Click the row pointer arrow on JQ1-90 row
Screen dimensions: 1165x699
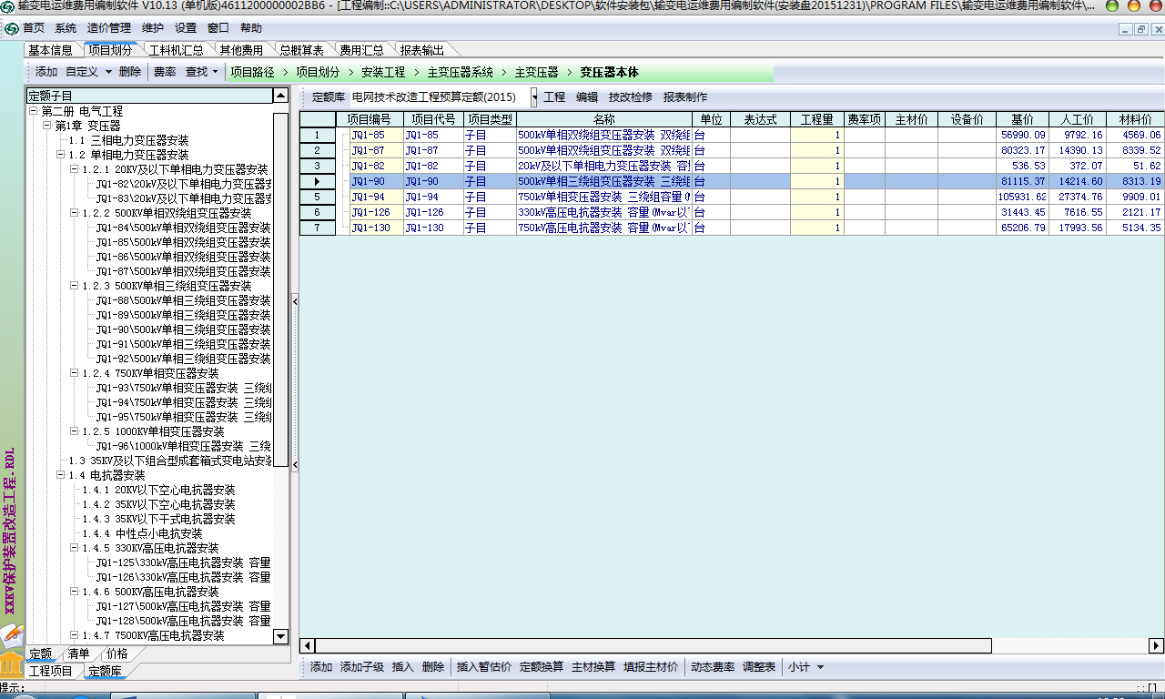(317, 182)
